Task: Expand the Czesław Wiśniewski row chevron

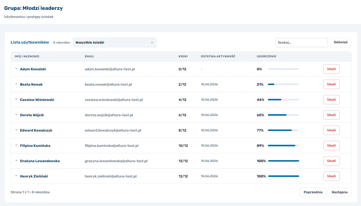Action: coord(16,99)
